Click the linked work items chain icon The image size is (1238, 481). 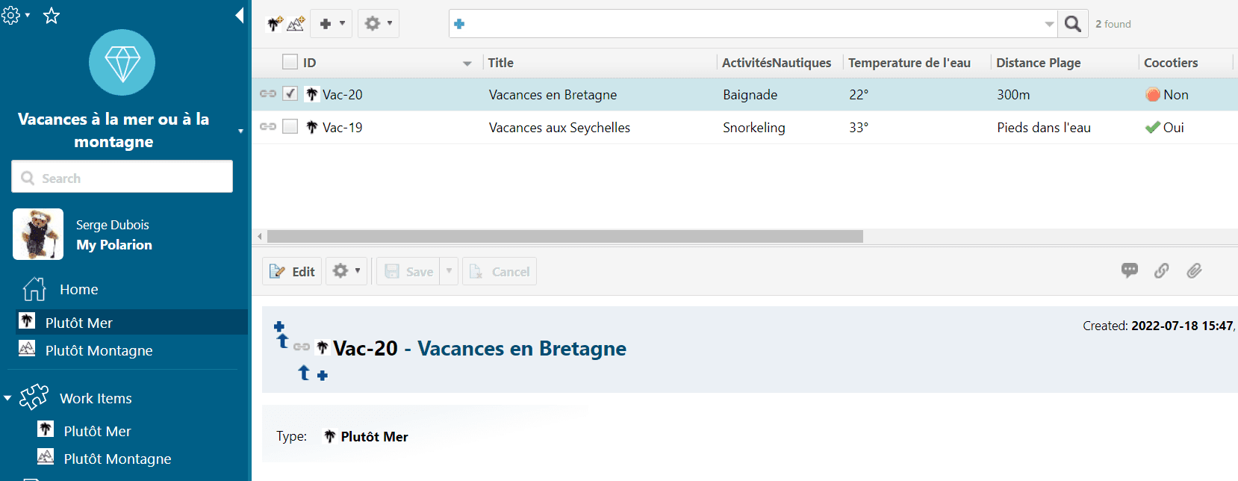(1162, 270)
